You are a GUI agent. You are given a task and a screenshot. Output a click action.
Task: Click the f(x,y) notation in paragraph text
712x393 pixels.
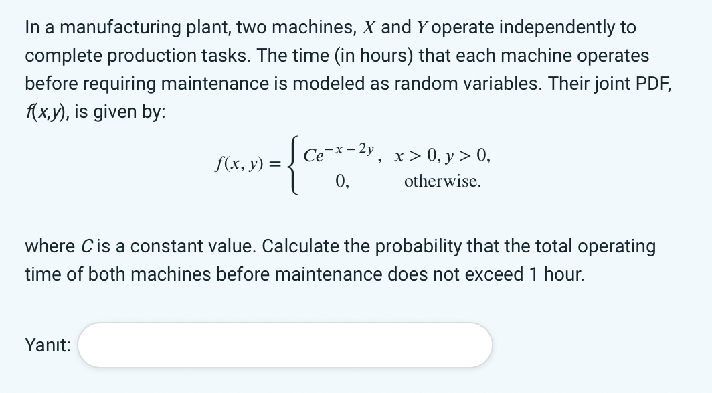pos(46,111)
